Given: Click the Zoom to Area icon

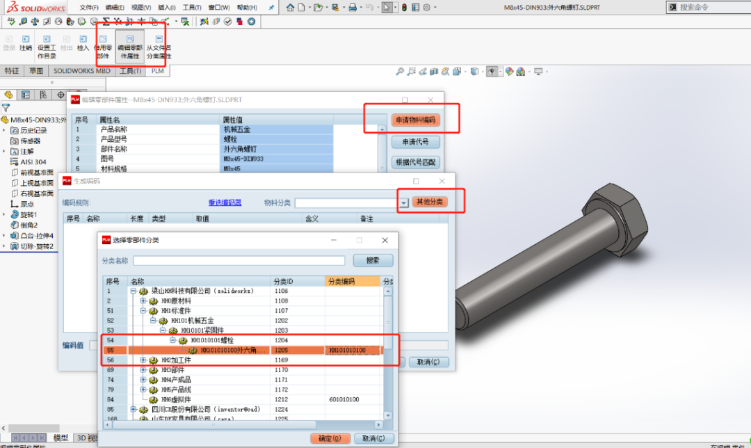Looking at the screenshot, I should 411,72.
